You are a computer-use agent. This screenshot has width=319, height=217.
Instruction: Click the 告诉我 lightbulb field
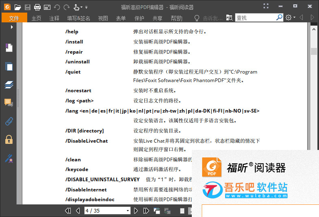[x=208, y=18]
